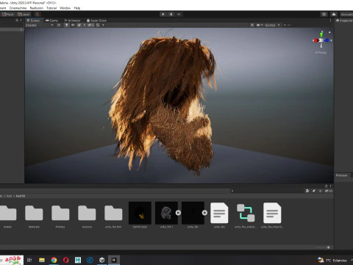Screen dimensions: 353x265
Task: Select the grey hair model thumbnail
Action: pos(166,213)
